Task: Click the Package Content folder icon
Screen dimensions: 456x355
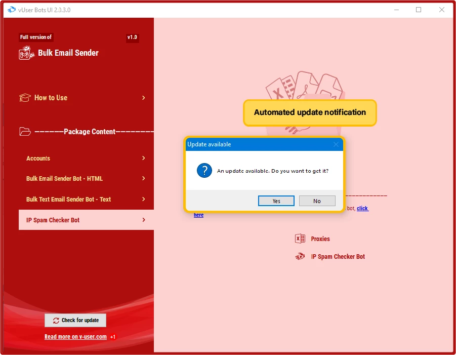Action: click(25, 132)
